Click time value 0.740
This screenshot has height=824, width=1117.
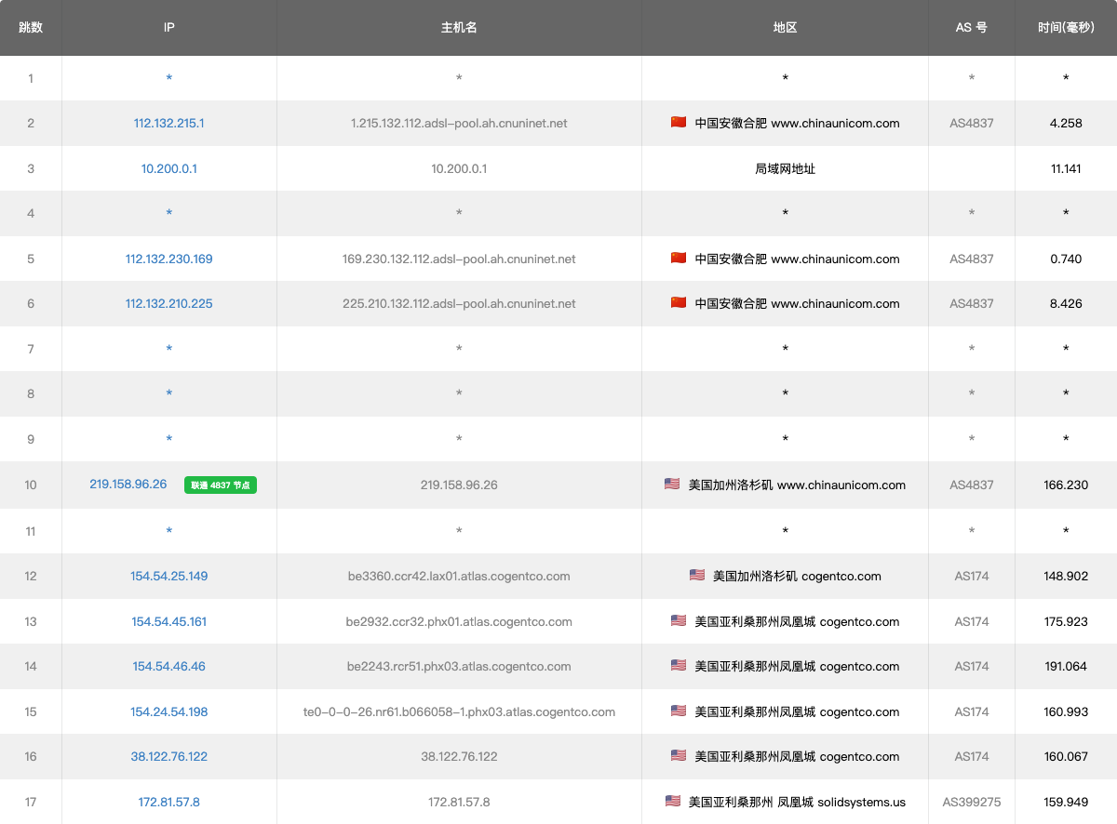(1066, 259)
